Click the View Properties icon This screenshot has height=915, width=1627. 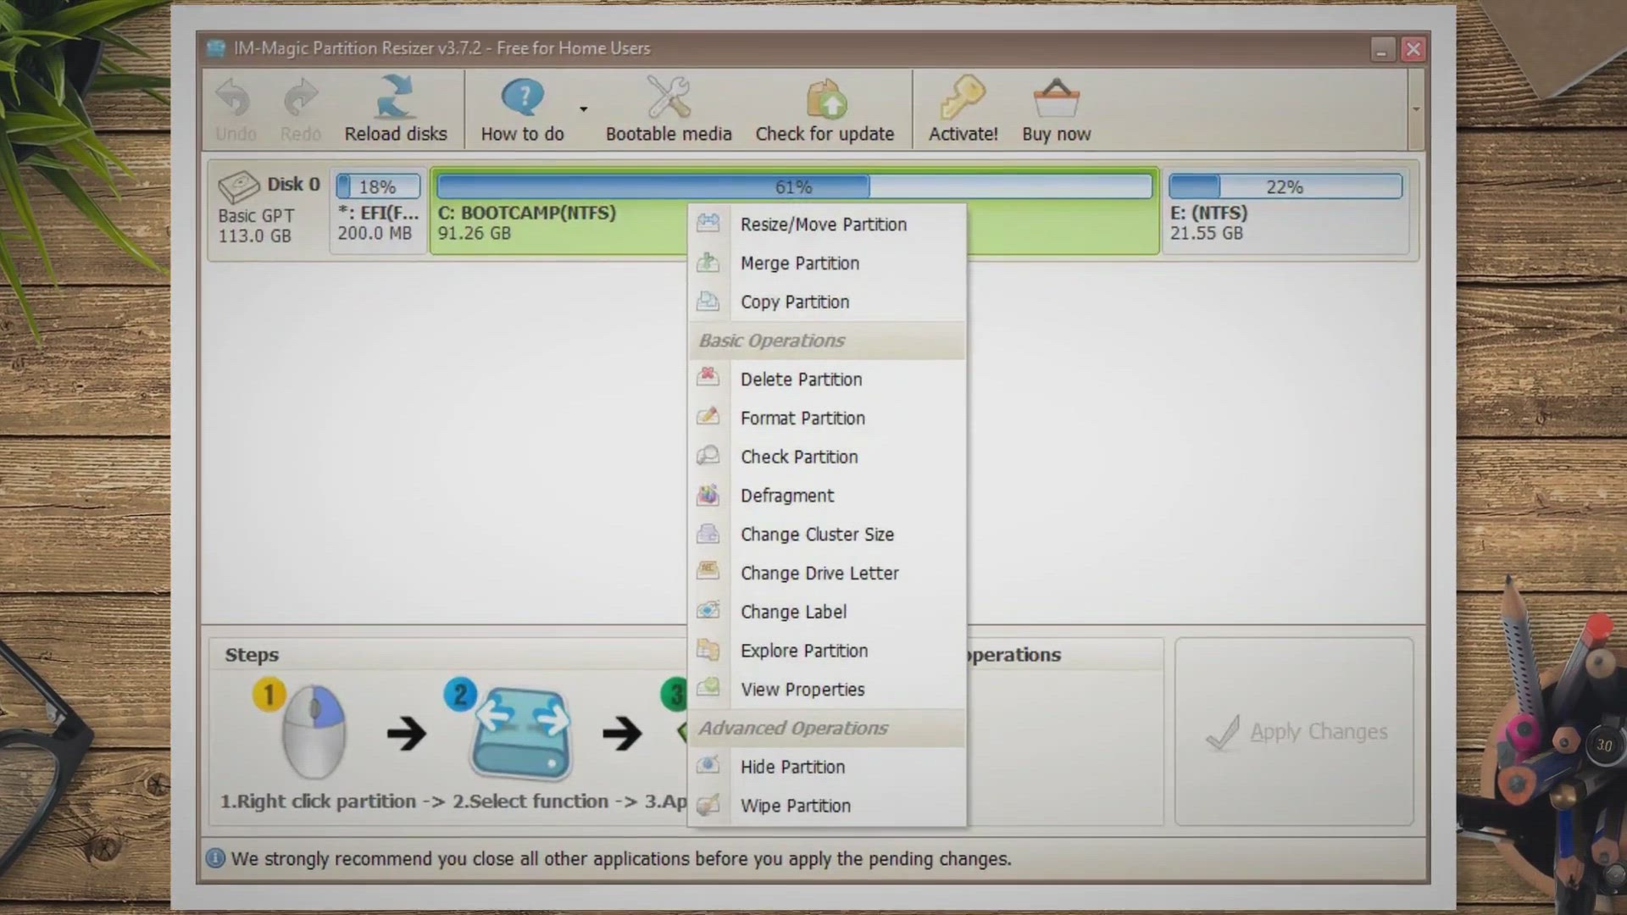point(708,687)
